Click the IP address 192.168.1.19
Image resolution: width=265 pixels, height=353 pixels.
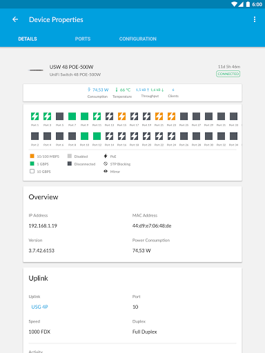point(43,225)
